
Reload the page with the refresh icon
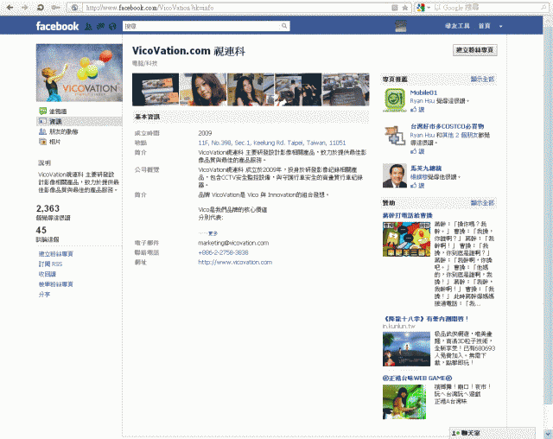pos(41,8)
